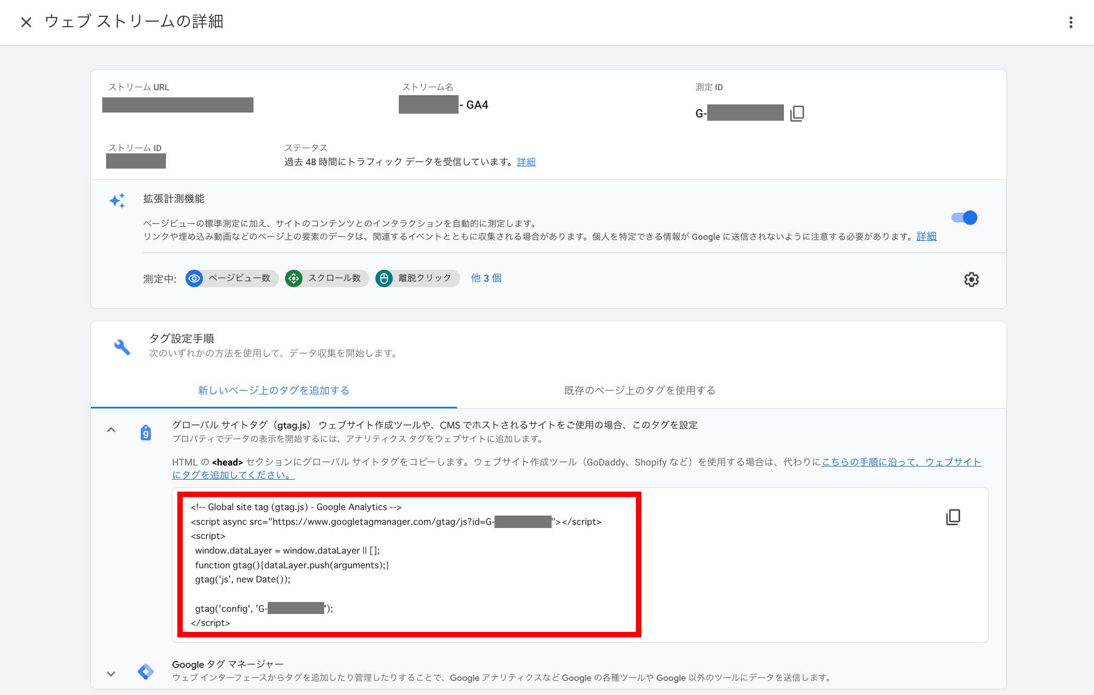The image size is (1094, 695).
Task: Switch to the 新しいページ上のタグを追加する tab
Action: 274,390
